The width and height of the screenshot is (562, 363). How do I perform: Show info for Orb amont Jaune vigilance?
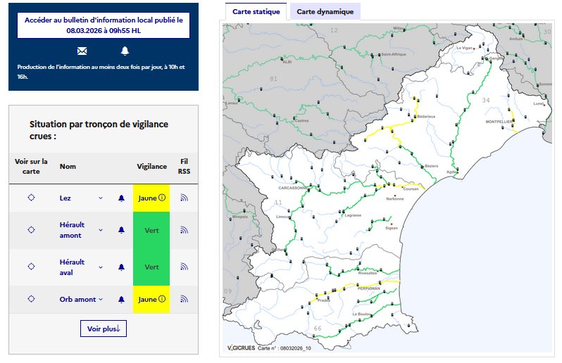[x=162, y=299]
